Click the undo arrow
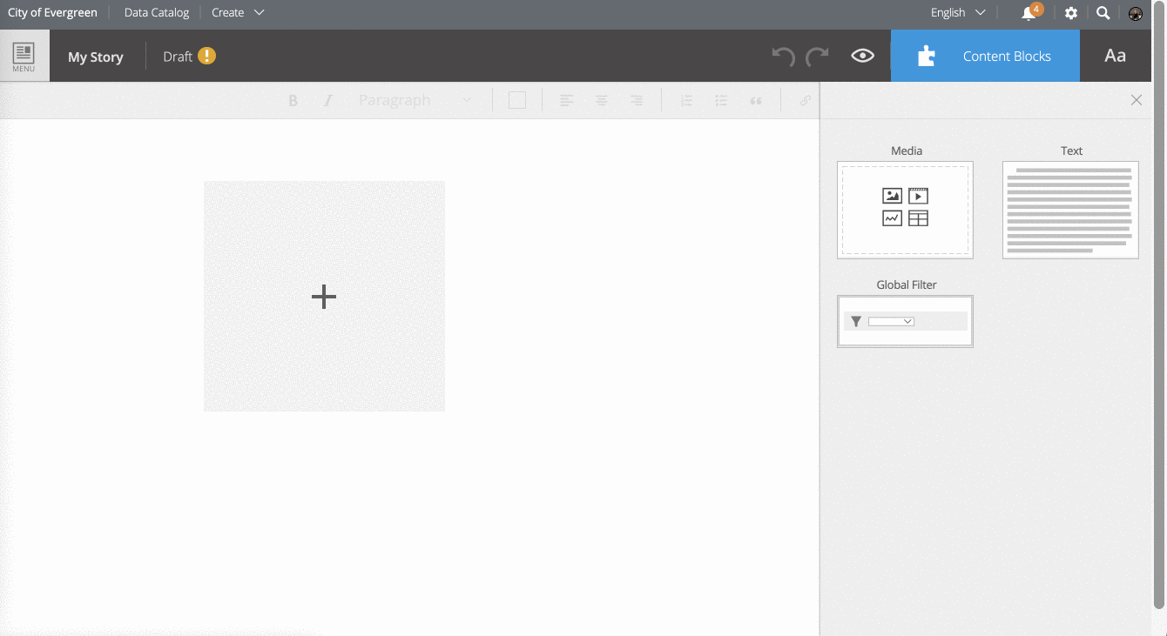The image size is (1167, 636). 783,57
